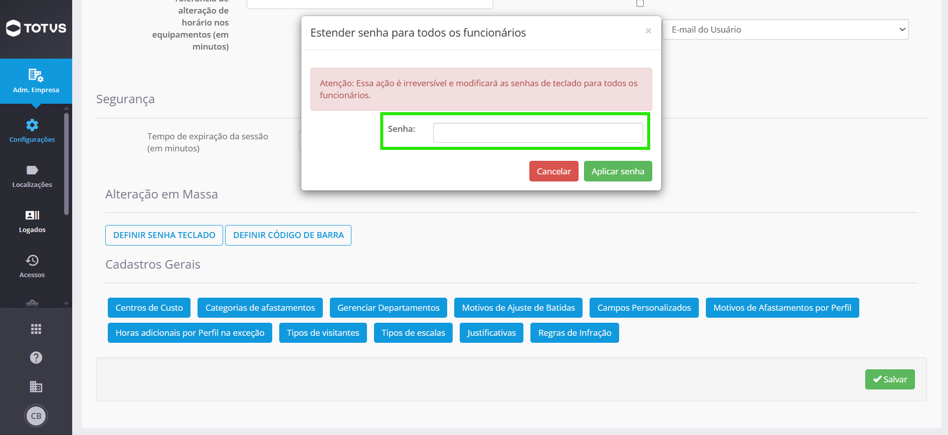Image resolution: width=948 pixels, height=435 pixels.
Task: Open Categorias de afastamentos
Action: click(x=260, y=308)
